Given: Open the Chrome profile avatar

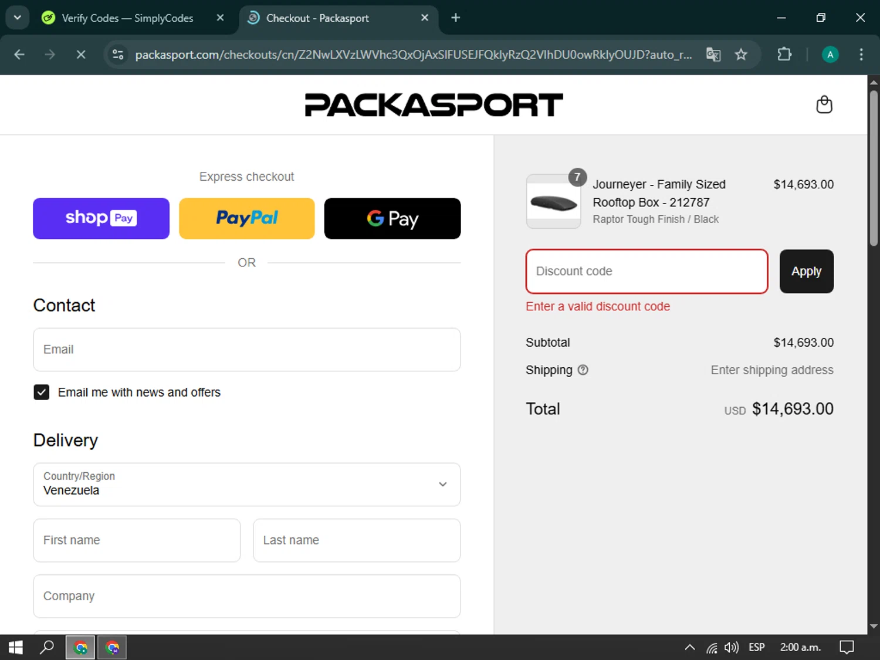Looking at the screenshot, I should pos(830,55).
